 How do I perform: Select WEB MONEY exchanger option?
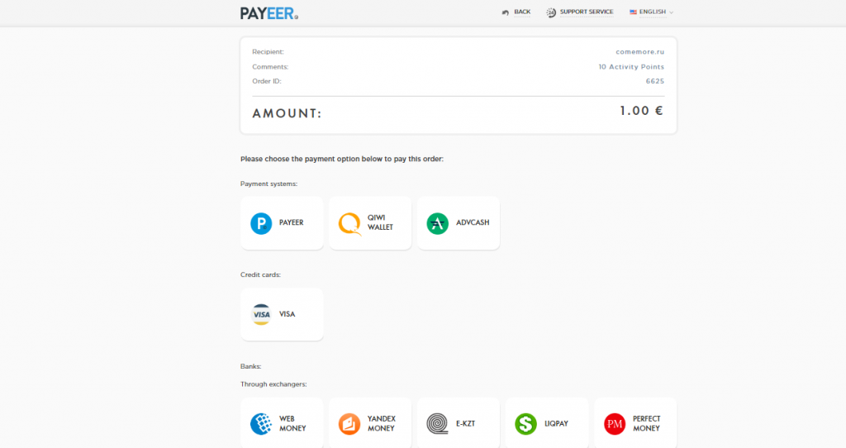point(282,423)
